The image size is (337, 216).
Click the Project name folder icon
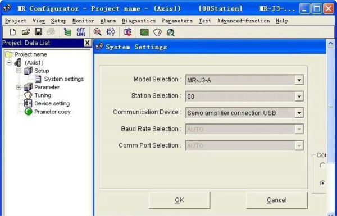[9, 54]
